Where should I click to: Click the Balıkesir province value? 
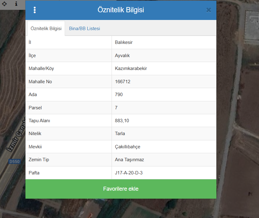coord(124,42)
